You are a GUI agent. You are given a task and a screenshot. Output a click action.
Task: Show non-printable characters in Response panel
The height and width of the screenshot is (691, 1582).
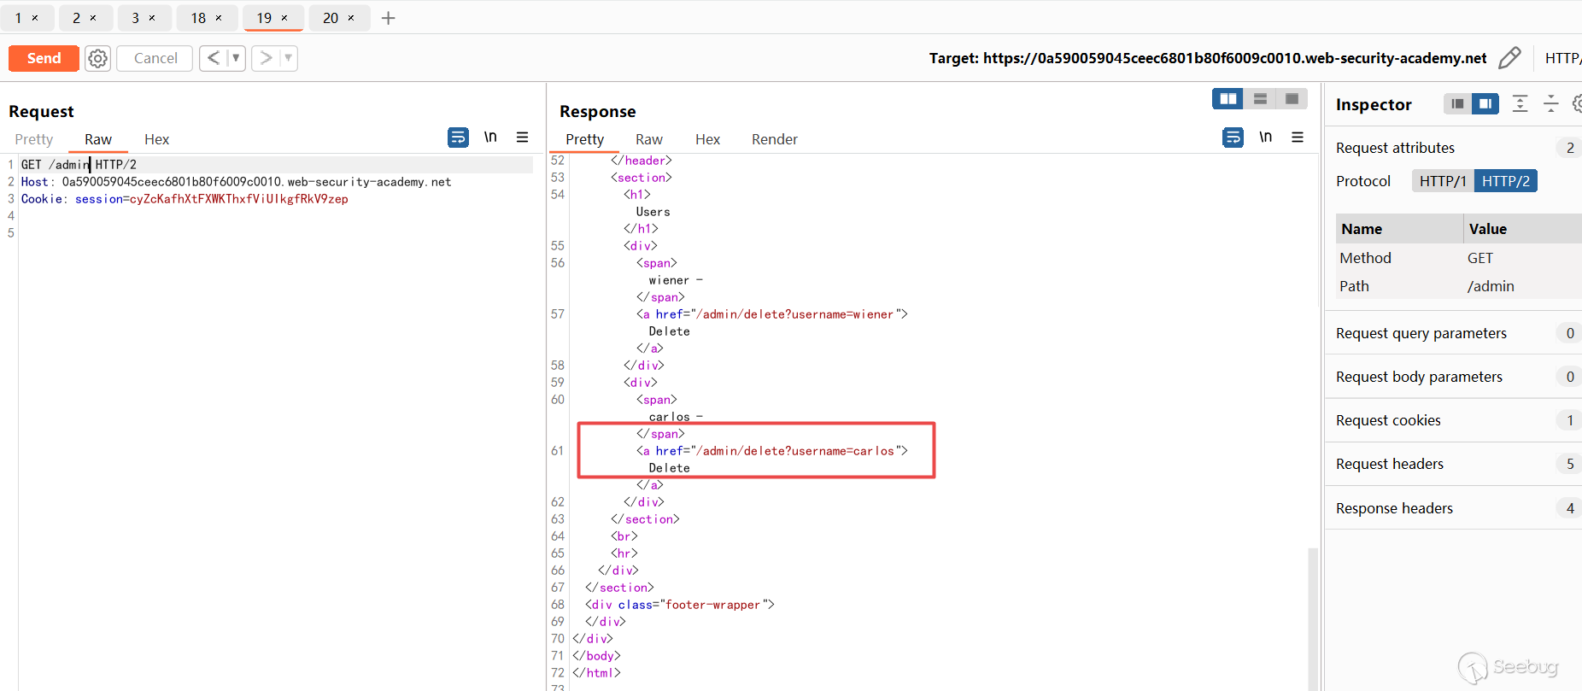1265,138
